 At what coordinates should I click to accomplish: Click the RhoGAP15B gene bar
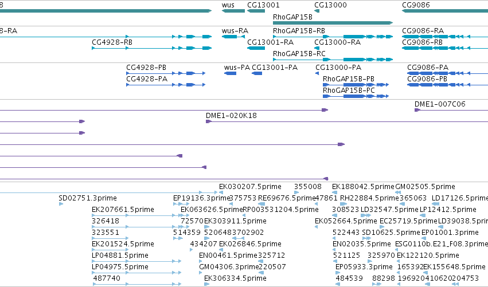point(333,23)
